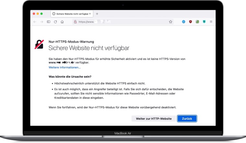Toggle the sidebar panel icon

[49, 22]
